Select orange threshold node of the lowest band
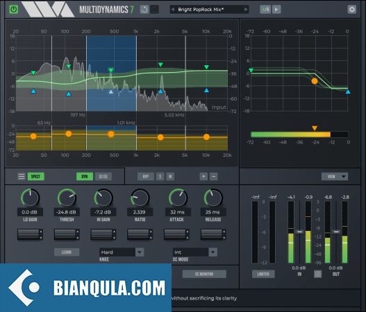366x312 pixels. pyautogui.click(x=33, y=137)
